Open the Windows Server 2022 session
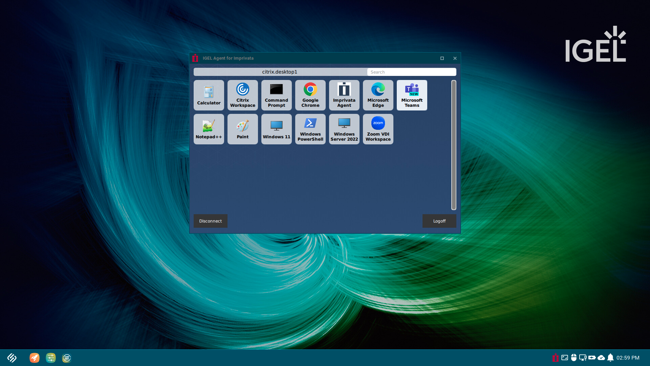The image size is (650, 366). [x=344, y=129]
